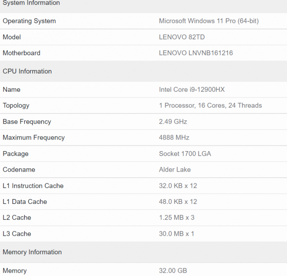The image size is (287, 276).
Task: Click the Alder Lake codename value
Action: (x=175, y=170)
